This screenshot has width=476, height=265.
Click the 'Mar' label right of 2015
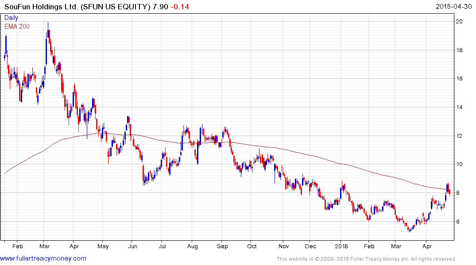[x=396, y=246]
